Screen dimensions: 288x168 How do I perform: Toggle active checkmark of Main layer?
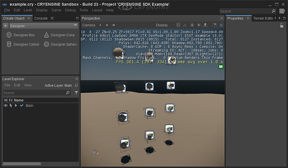(x=22, y=105)
